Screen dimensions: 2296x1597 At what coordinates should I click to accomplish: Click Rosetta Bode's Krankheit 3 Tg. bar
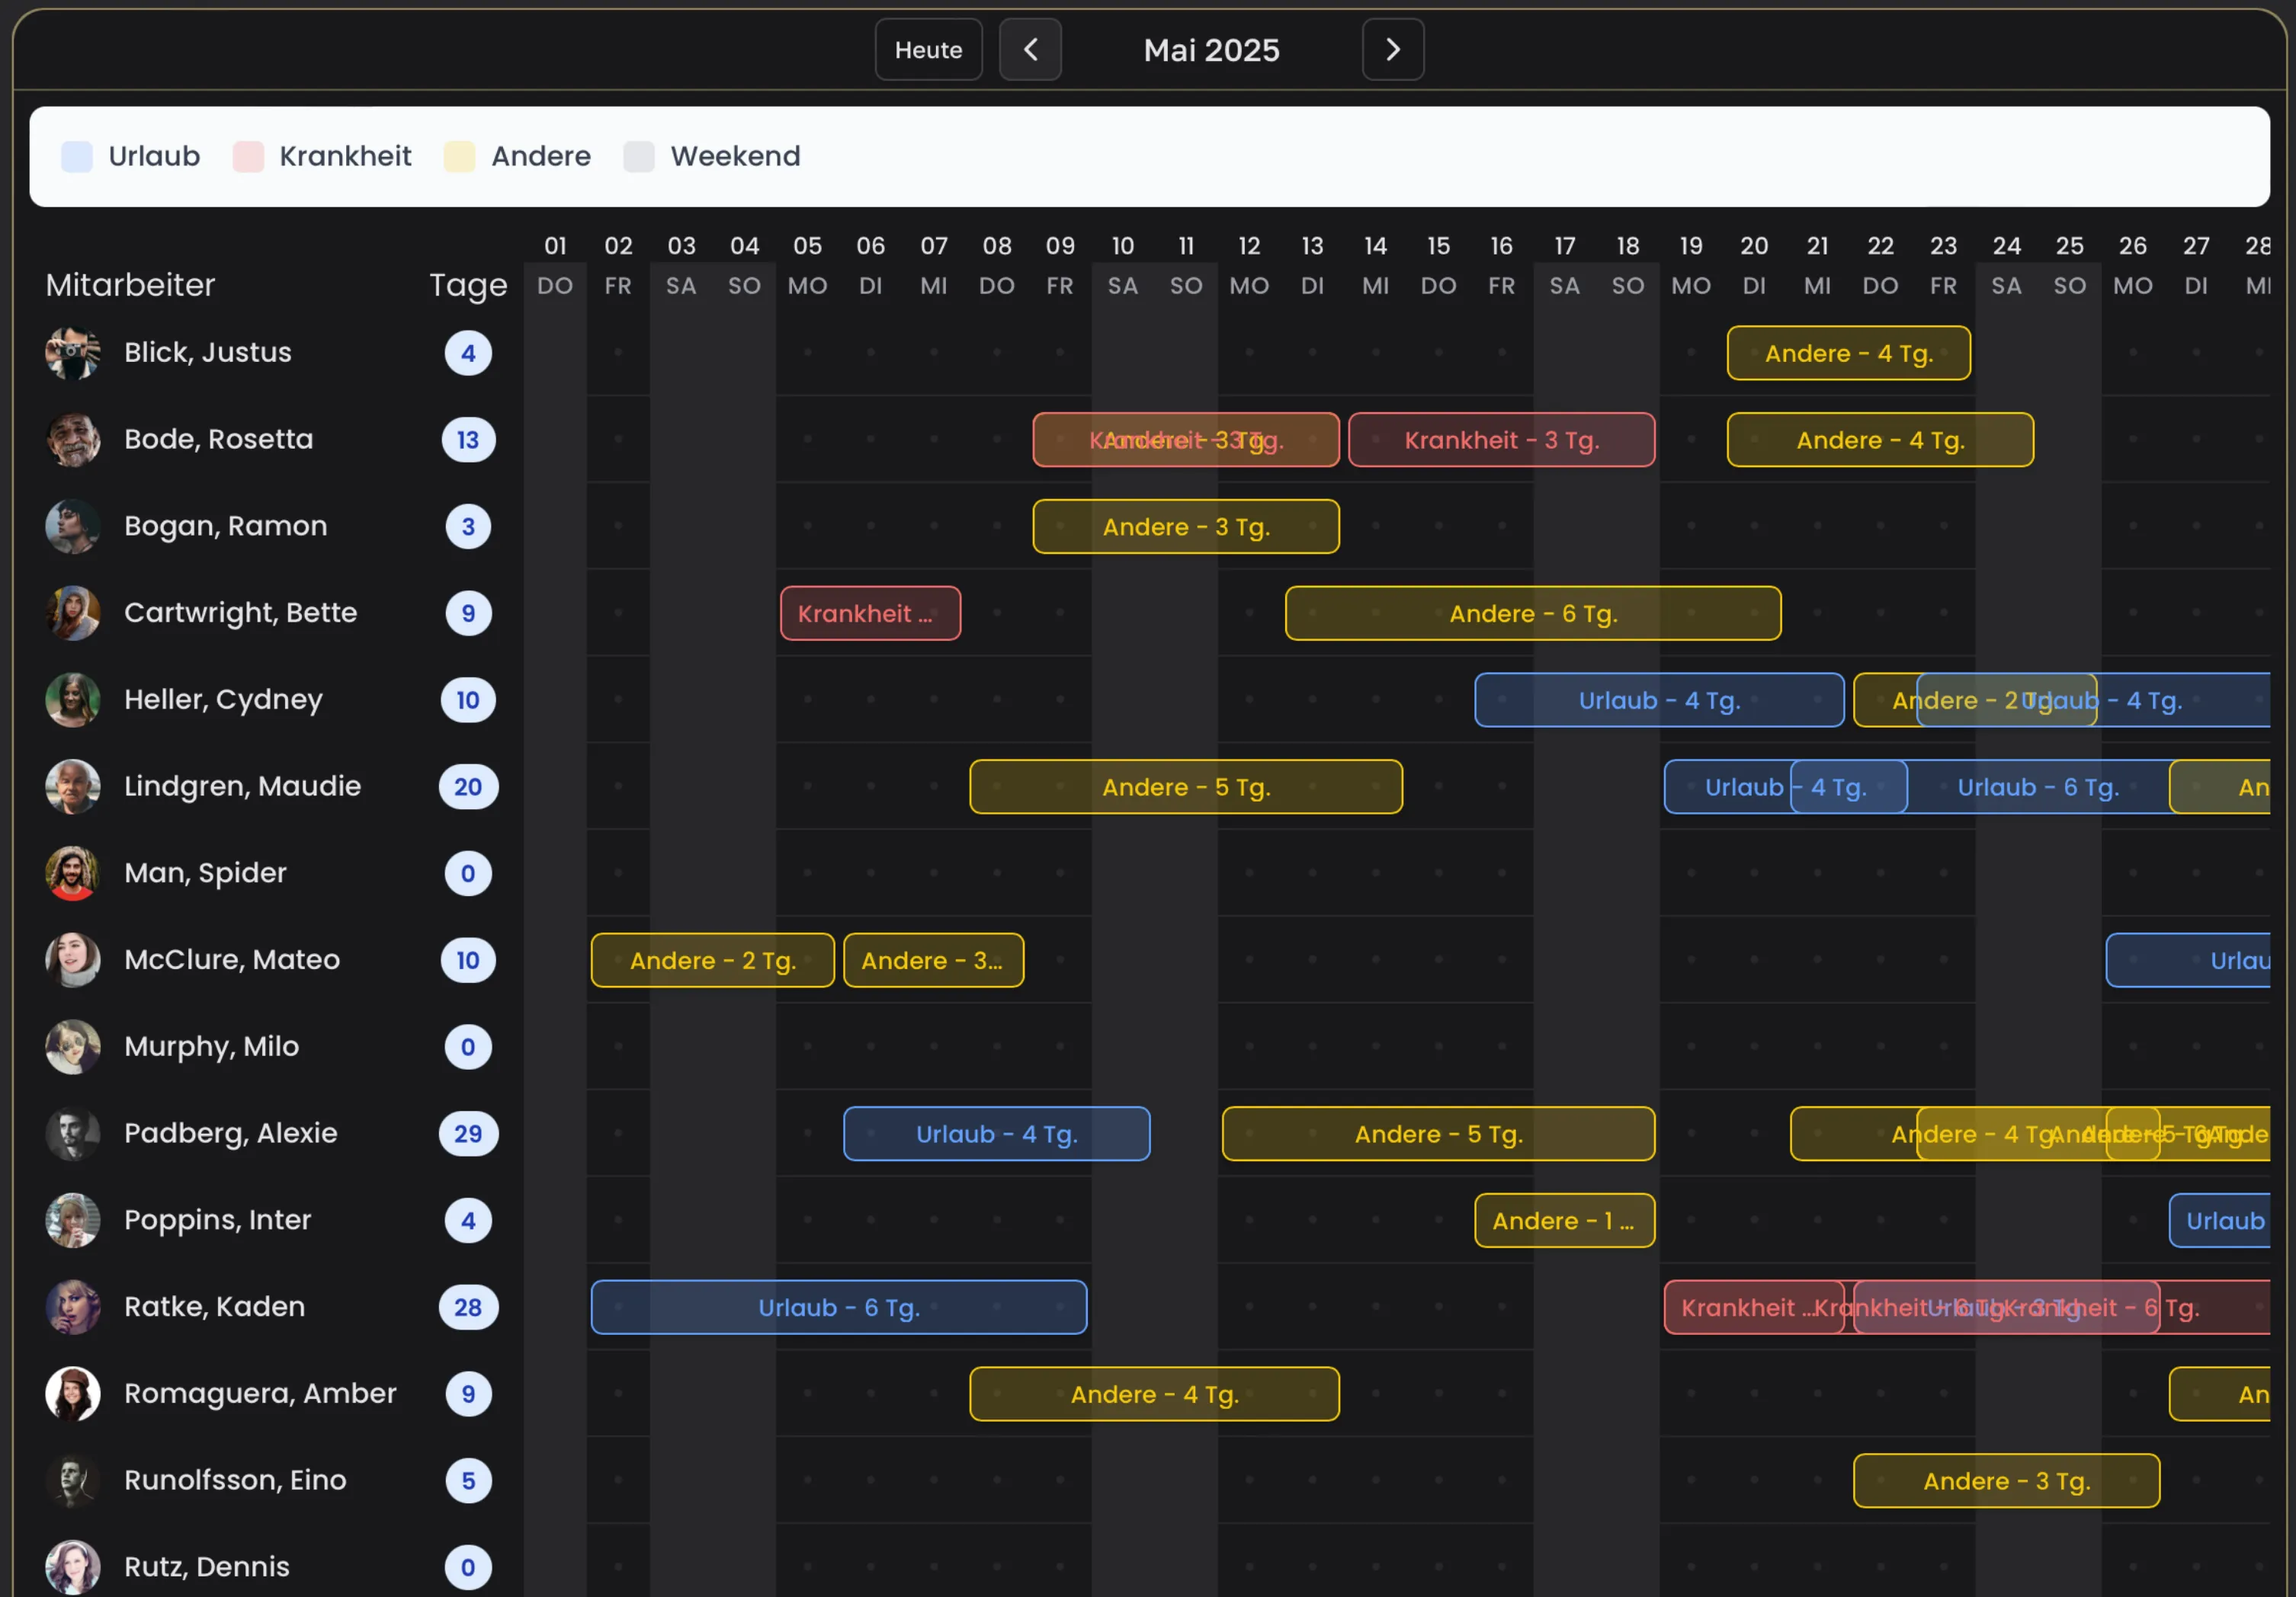click(x=1500, y=440)
